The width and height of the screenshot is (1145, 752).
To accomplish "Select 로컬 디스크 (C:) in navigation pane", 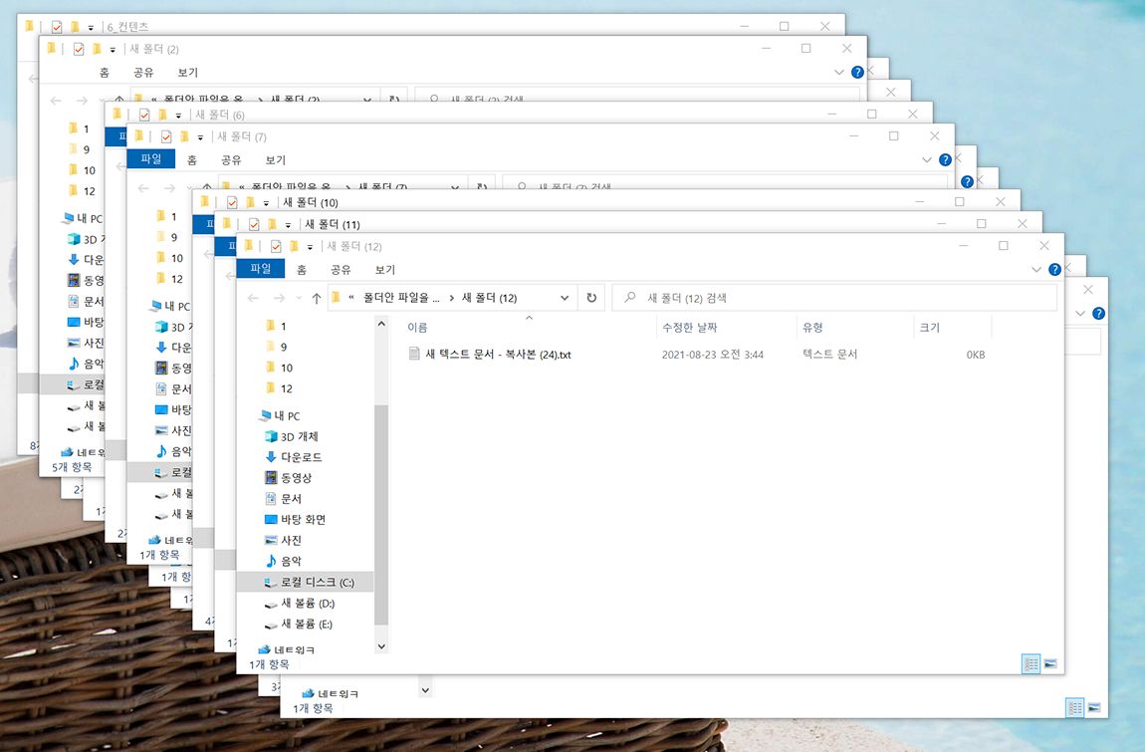I will pyautogui.click(x=306, y=582).
